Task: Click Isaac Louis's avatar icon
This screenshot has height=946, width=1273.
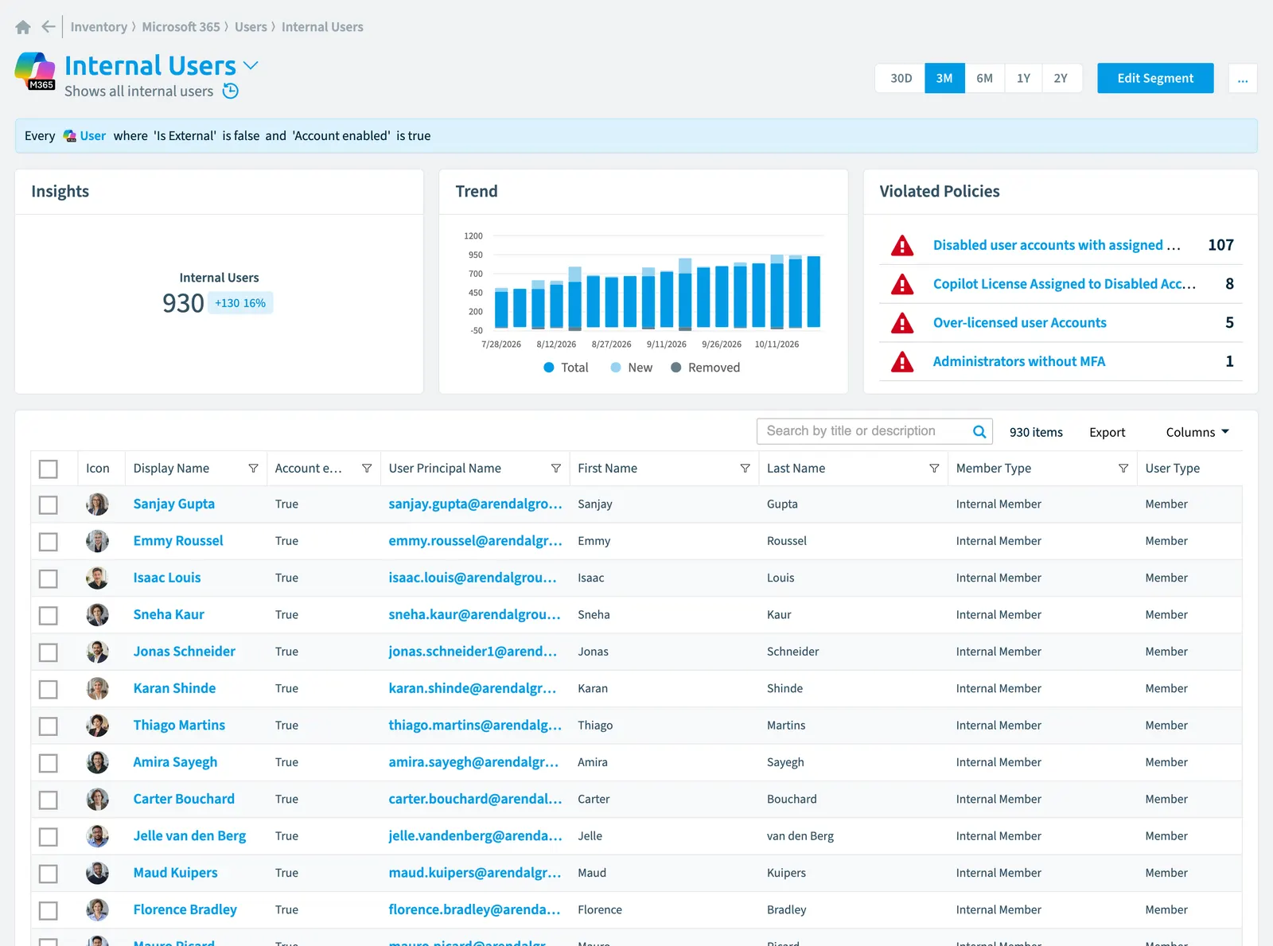Action: pos(97,578)
